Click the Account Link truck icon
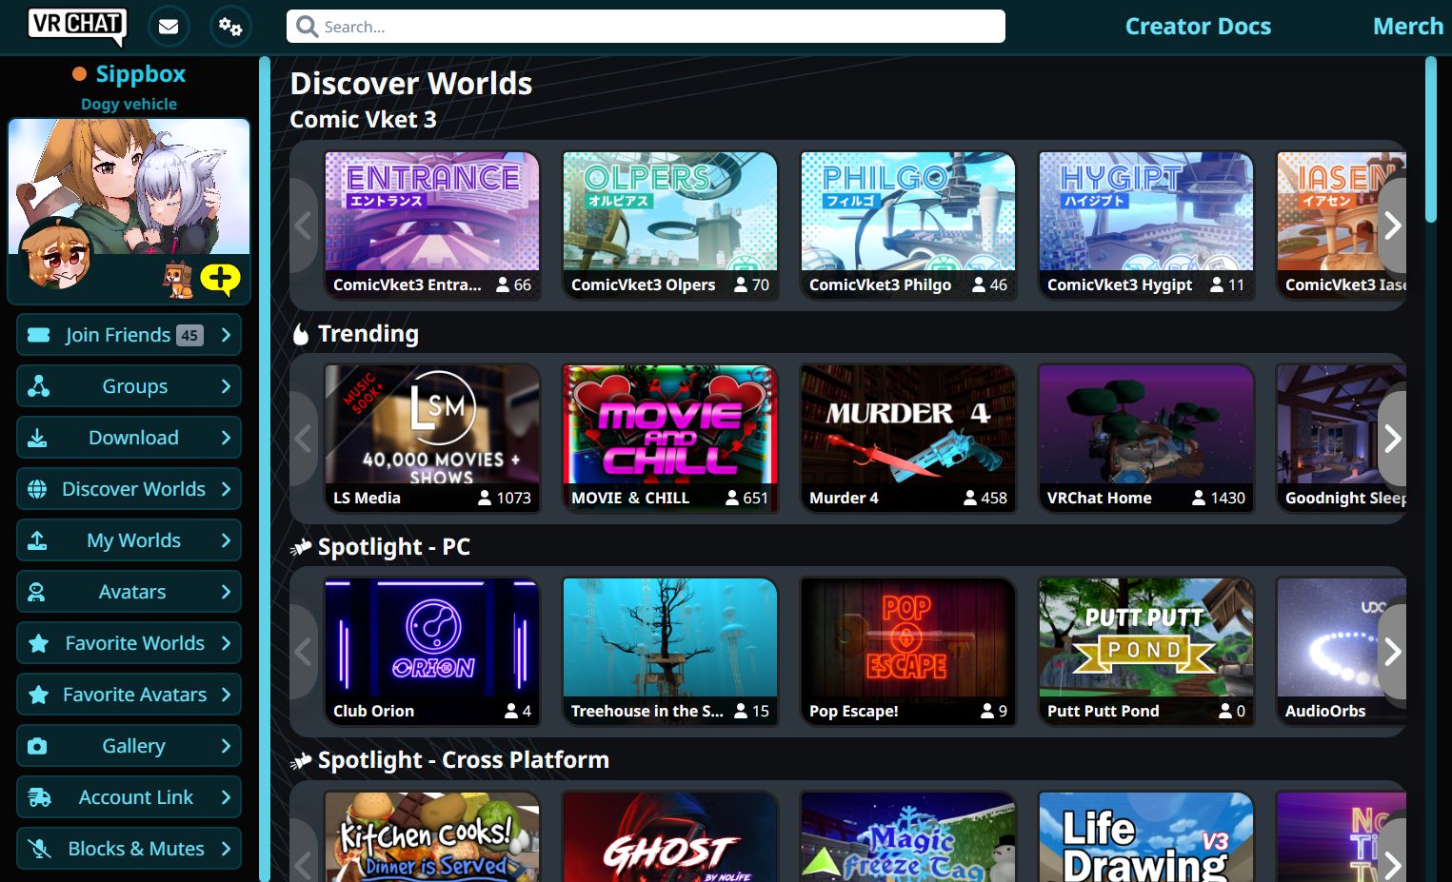The height and width of the screenshot is (882, 1452). [x=39, y=797]
